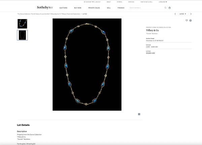Open the Sotheby's home logo

[45, 7]
